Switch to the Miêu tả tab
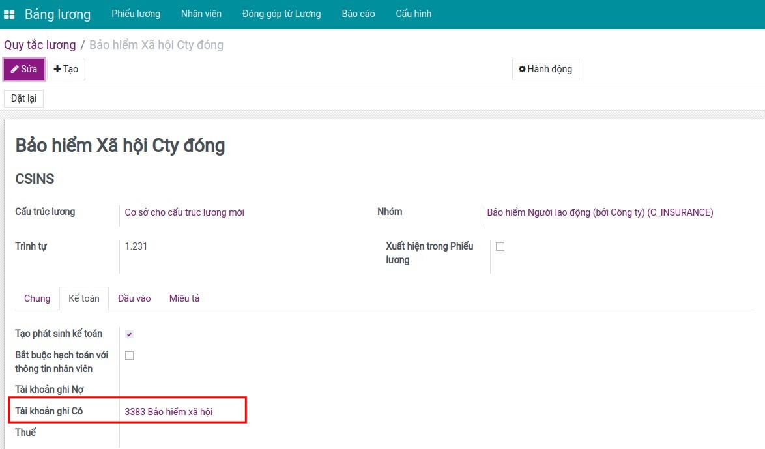Screen dimensions: 765x449 click(x=184, y=298)
